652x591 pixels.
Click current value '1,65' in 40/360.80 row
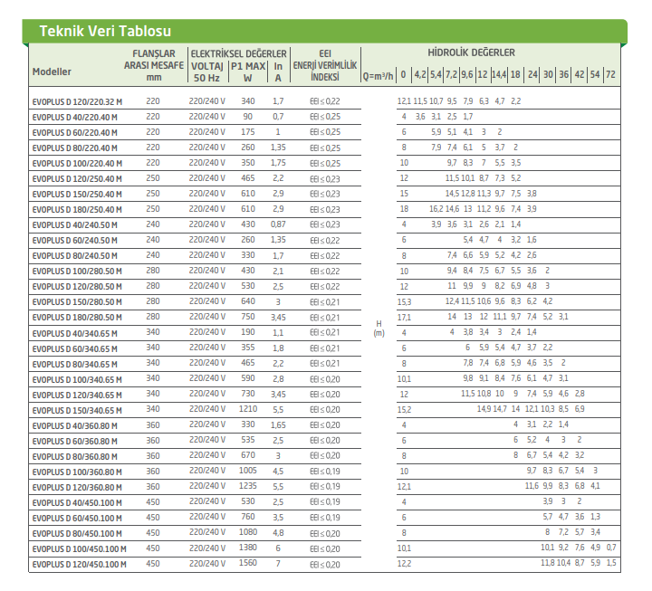coord(278,424)
